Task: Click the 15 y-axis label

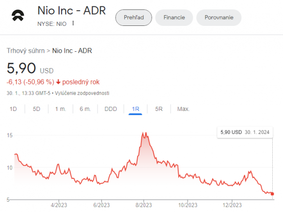Action: pyautogui.click(x=10, y=135)
